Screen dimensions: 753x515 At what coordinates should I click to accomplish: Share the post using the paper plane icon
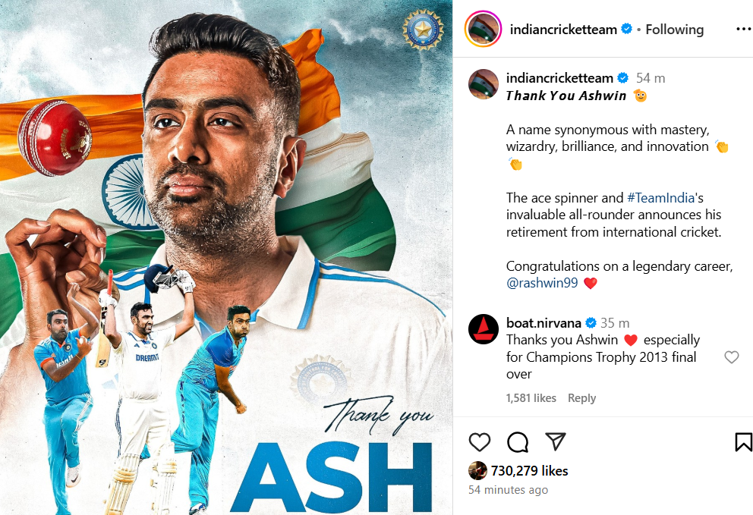pos(555,441)
